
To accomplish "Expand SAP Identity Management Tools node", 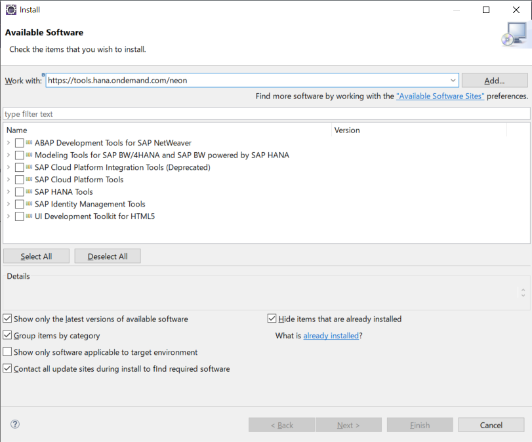I will 9,204.
